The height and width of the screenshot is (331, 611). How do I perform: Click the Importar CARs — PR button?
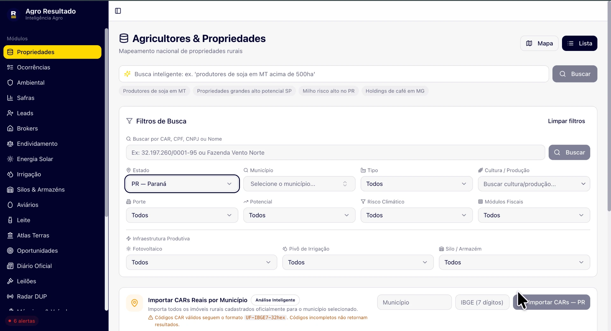click(551, 302)
